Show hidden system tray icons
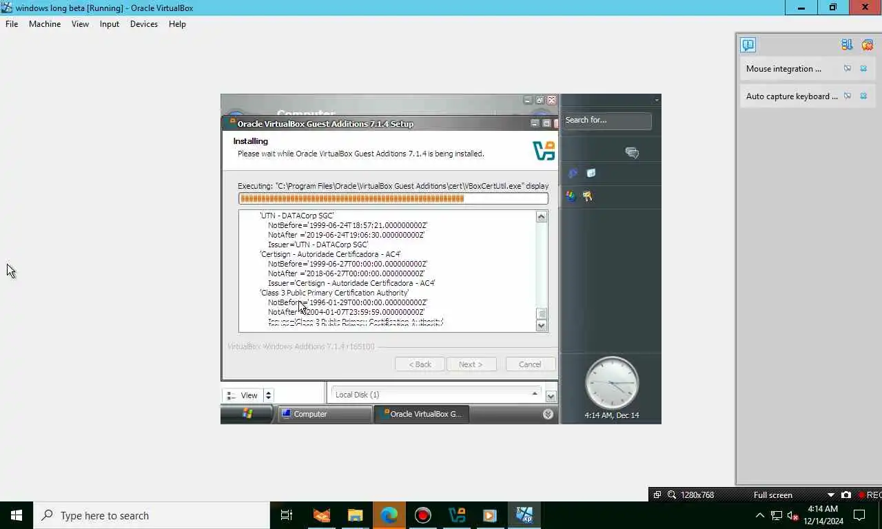Screen dimensions: 882x529 coord(760,515)
